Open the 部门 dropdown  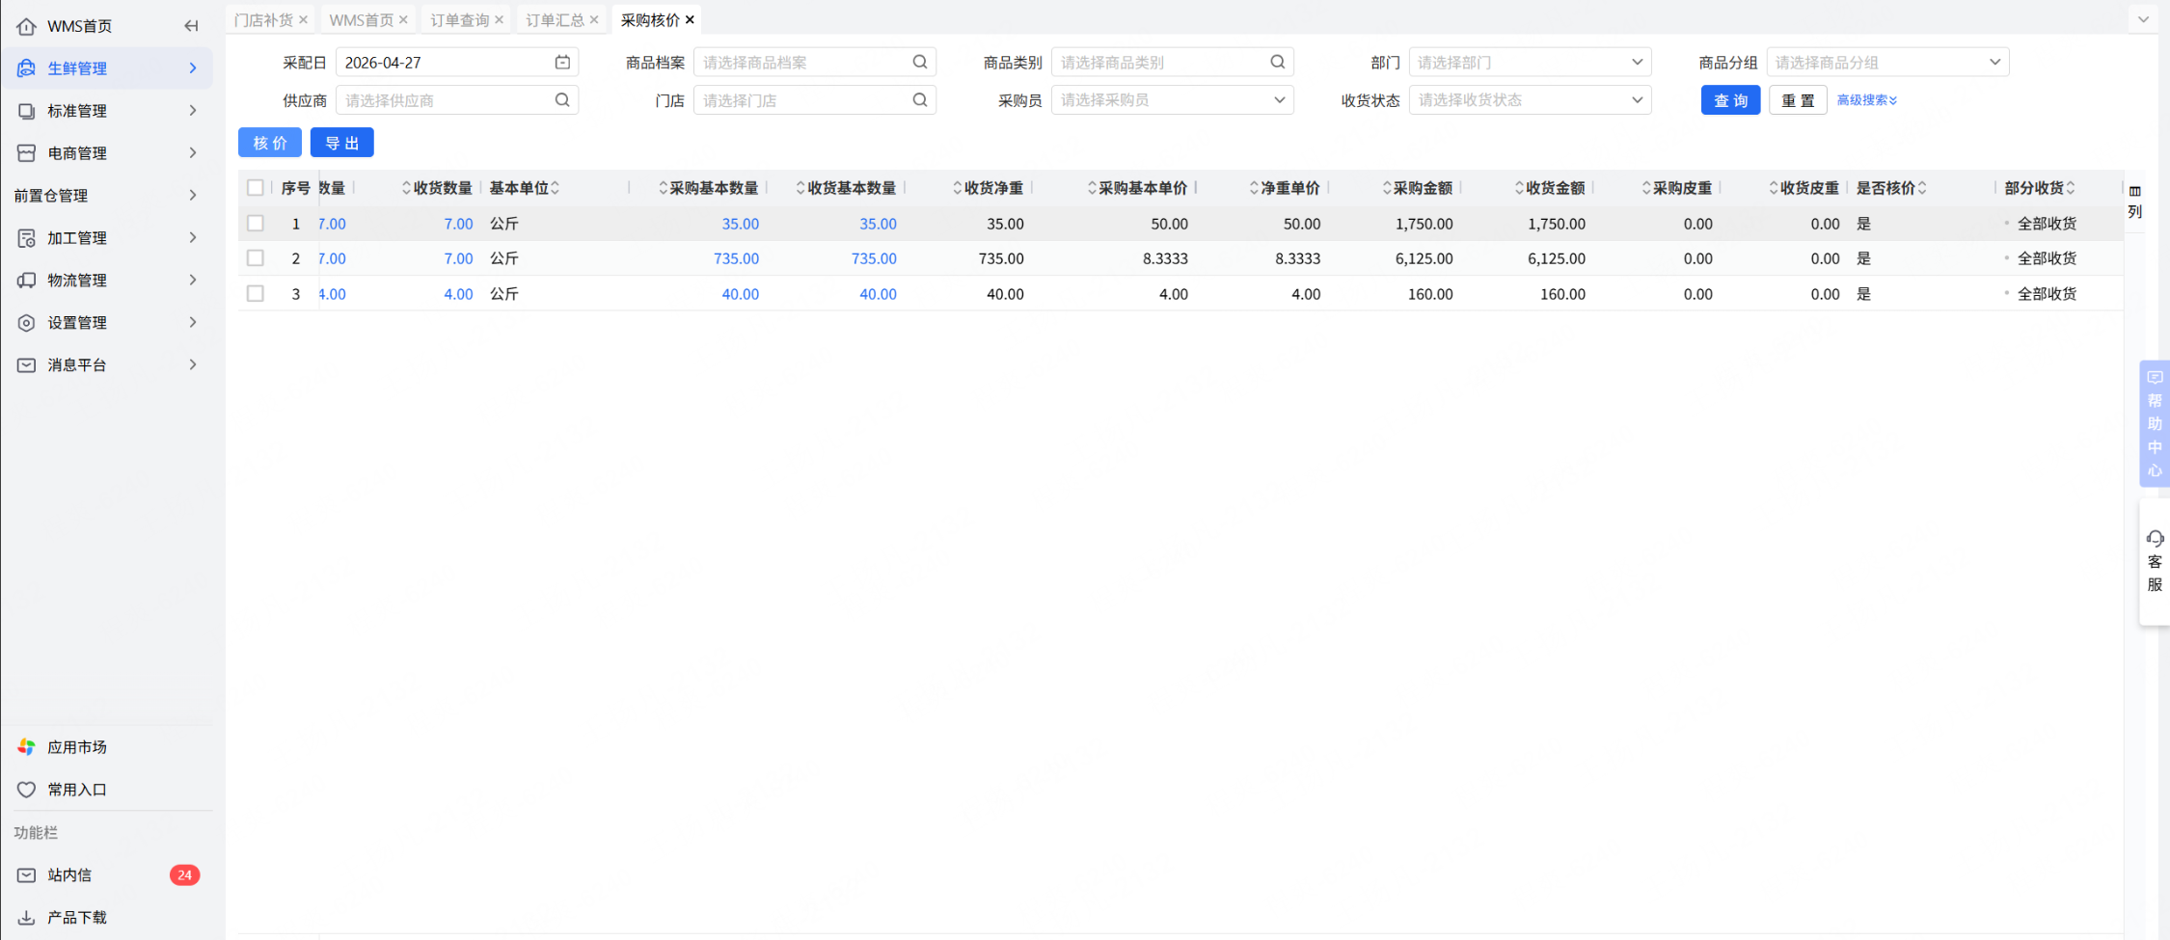pyautogui.click(x=1530, y=62)
